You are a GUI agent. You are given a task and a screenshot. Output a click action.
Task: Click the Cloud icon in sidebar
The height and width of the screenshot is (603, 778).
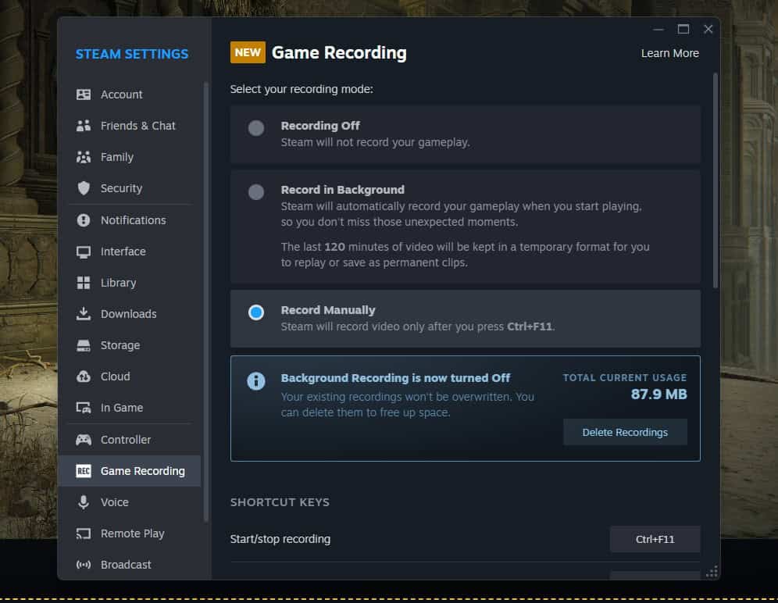click(x=84, y=376)
